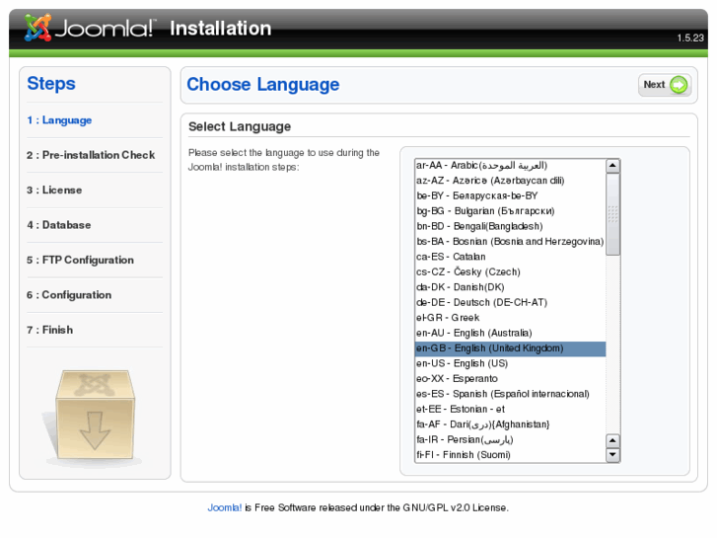Image resolution: width=717 pixels, height=538 pixels.
Task: Click the green Next arrow icon
Action: point(679,85)
